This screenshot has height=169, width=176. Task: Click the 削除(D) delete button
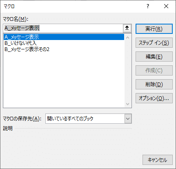pyautogui.click(x=154, y=84)
